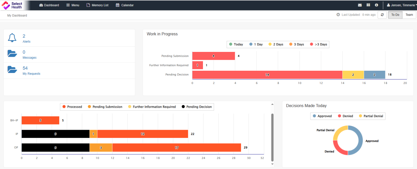
Task: Click the Select Health logo
Action: (x=12, y=5)
